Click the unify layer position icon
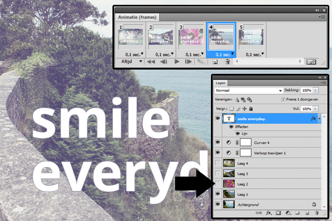Viewport: 332px width, 221px height. click(x=237, y=100)
